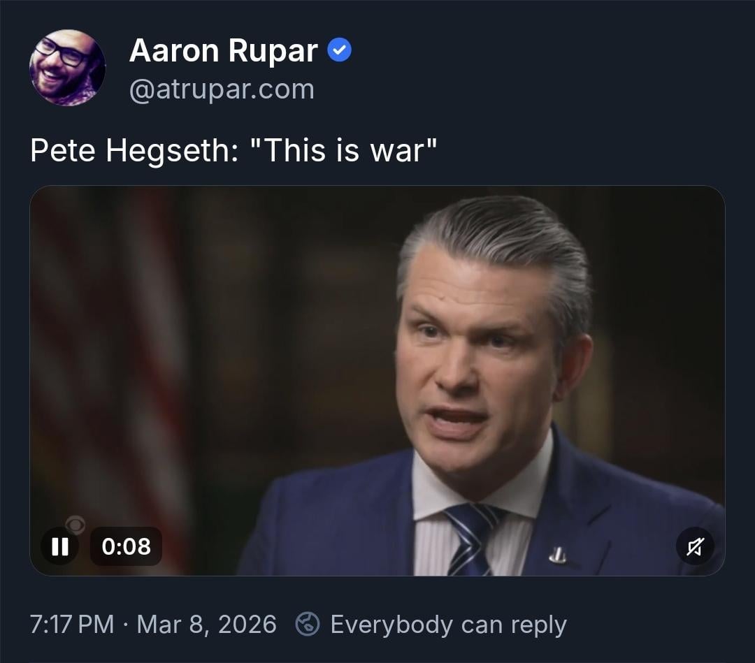Screen dimensions: 755x663
Task: Click the lapel pin on the suit
Action: point(558,555)
